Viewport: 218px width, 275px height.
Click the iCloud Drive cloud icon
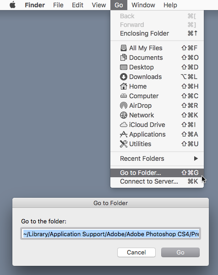click(123, 125)
